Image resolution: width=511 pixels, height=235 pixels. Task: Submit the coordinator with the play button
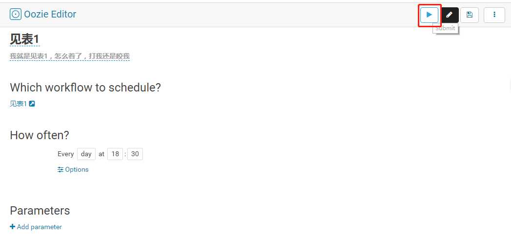click(429, 15)
